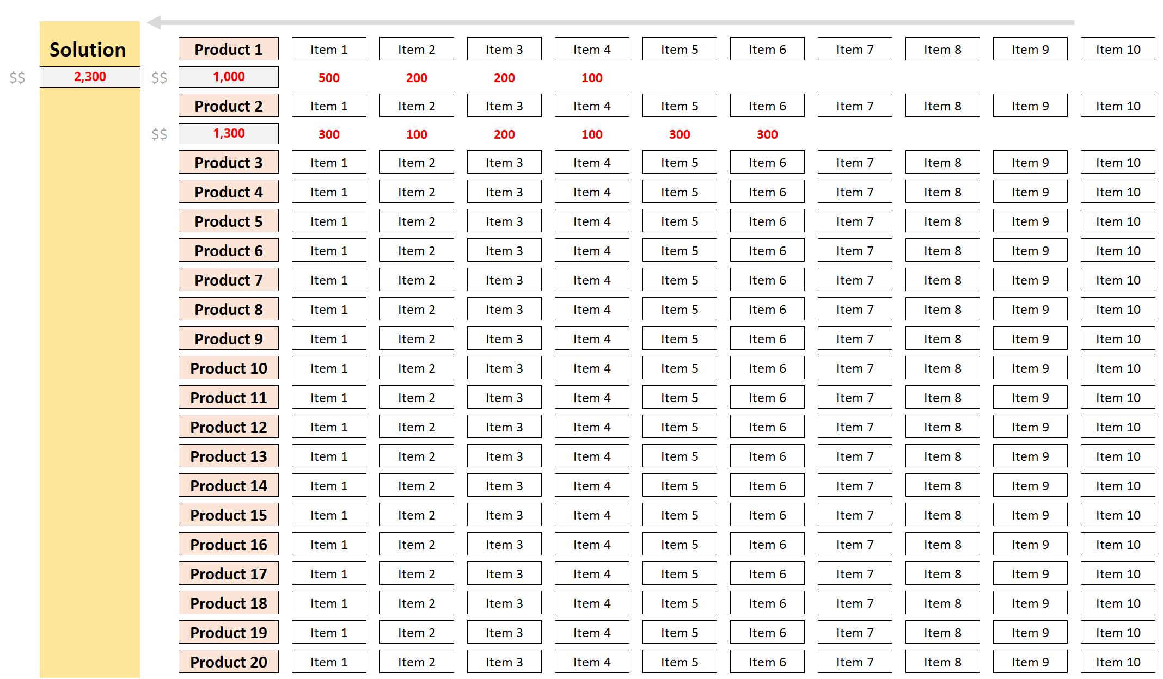
Task: Click the Solution header panel
Action: coord(88,50)
